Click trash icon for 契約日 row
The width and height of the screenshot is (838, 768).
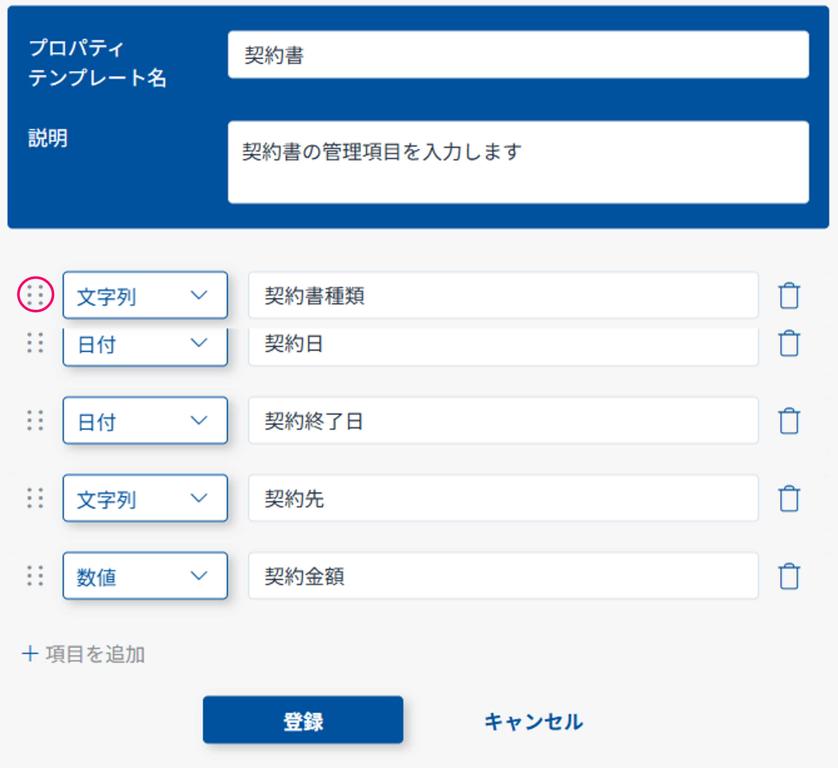788,343
